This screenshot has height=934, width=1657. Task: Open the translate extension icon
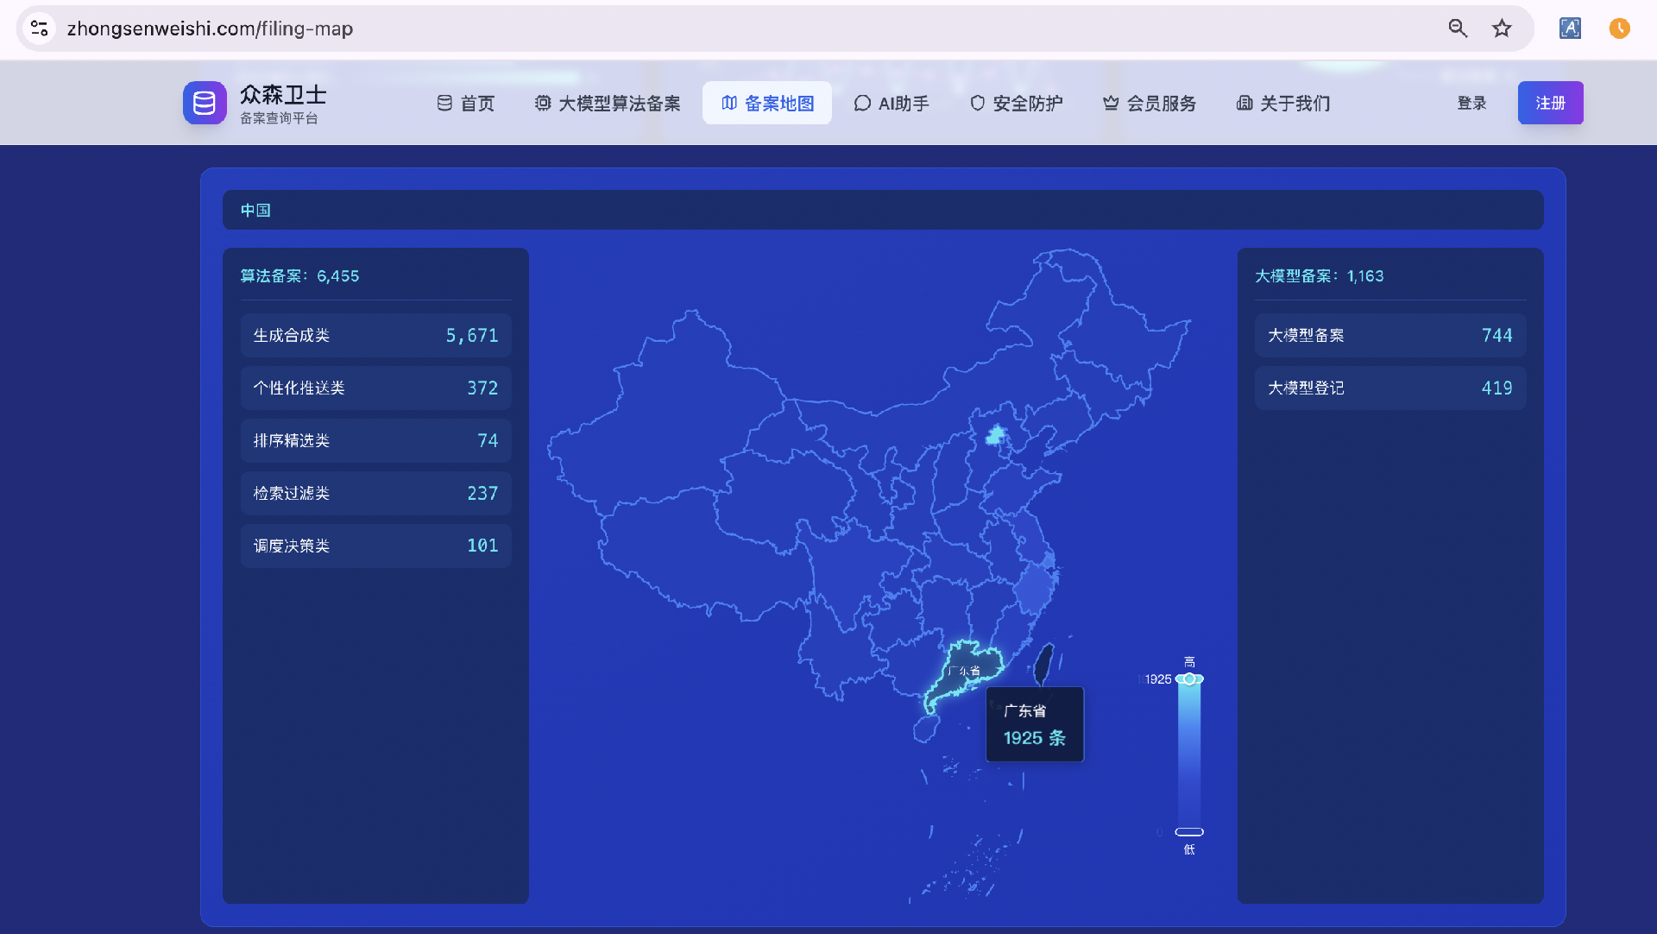click(x=1570, y=28)
